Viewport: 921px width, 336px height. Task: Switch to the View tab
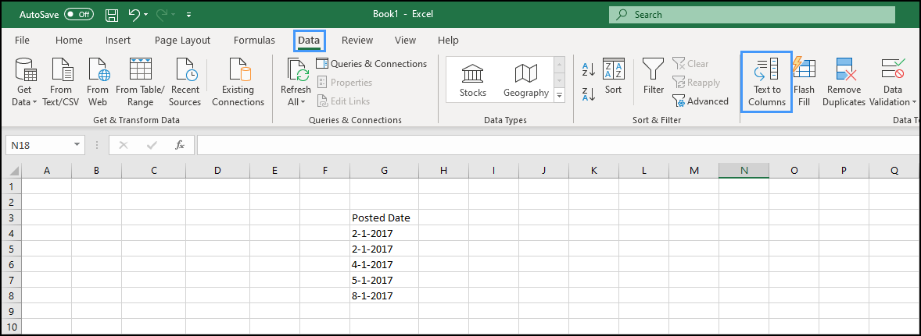click(405, 41)
